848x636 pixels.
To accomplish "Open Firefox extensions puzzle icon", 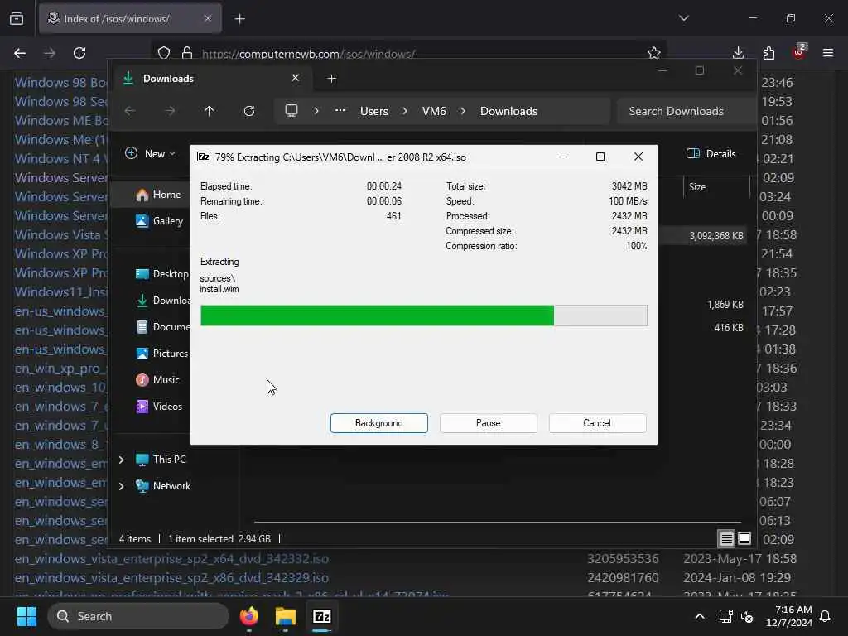I will click(768, 53).
